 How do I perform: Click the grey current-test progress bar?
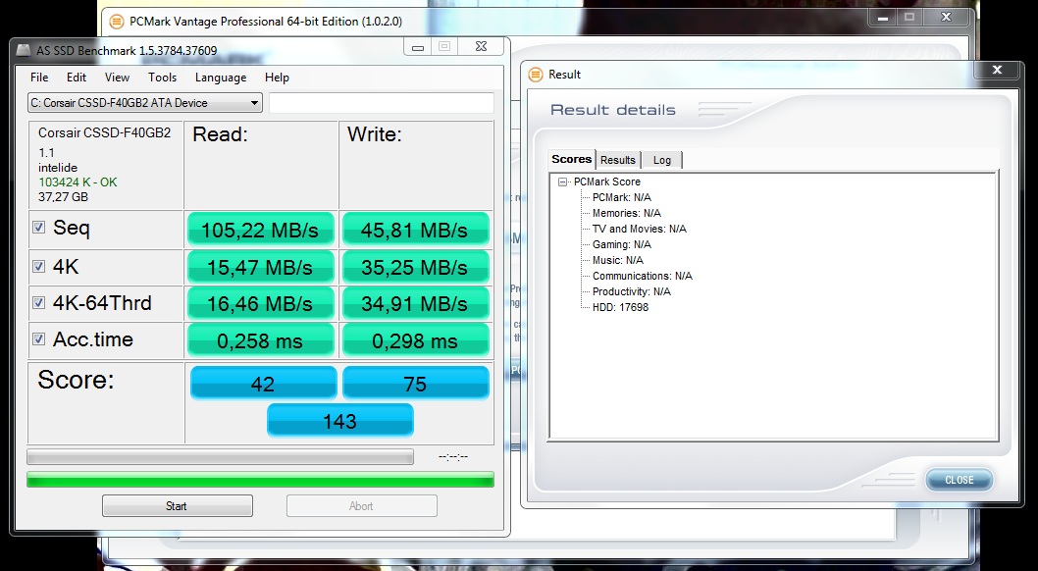(221, 457)
